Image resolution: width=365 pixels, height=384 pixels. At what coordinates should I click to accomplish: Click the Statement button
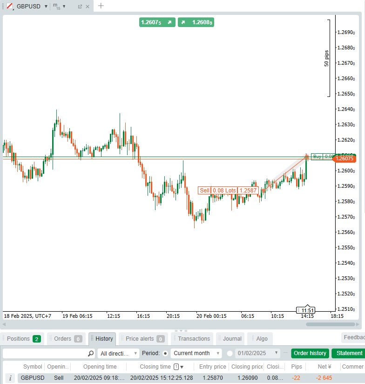pos(349,353)
